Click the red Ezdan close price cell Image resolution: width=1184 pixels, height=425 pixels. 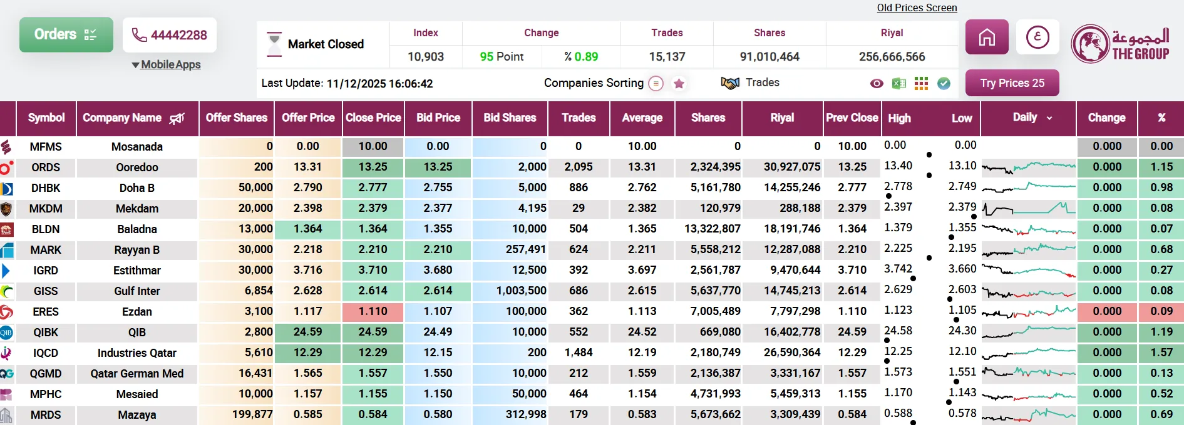coord(373,311)
